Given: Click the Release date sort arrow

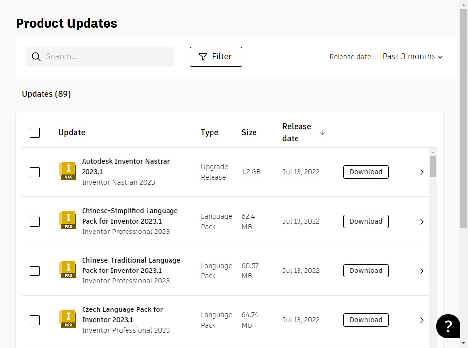Looking at the screenshot, I should (322, 133).
